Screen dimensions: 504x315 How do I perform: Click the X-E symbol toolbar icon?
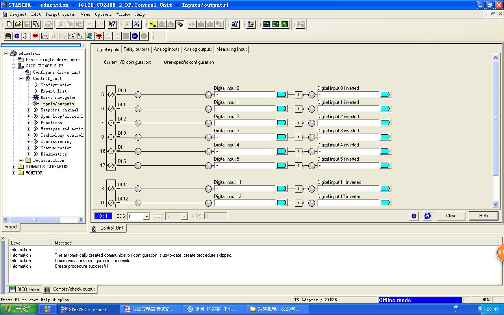click(137, 24)
